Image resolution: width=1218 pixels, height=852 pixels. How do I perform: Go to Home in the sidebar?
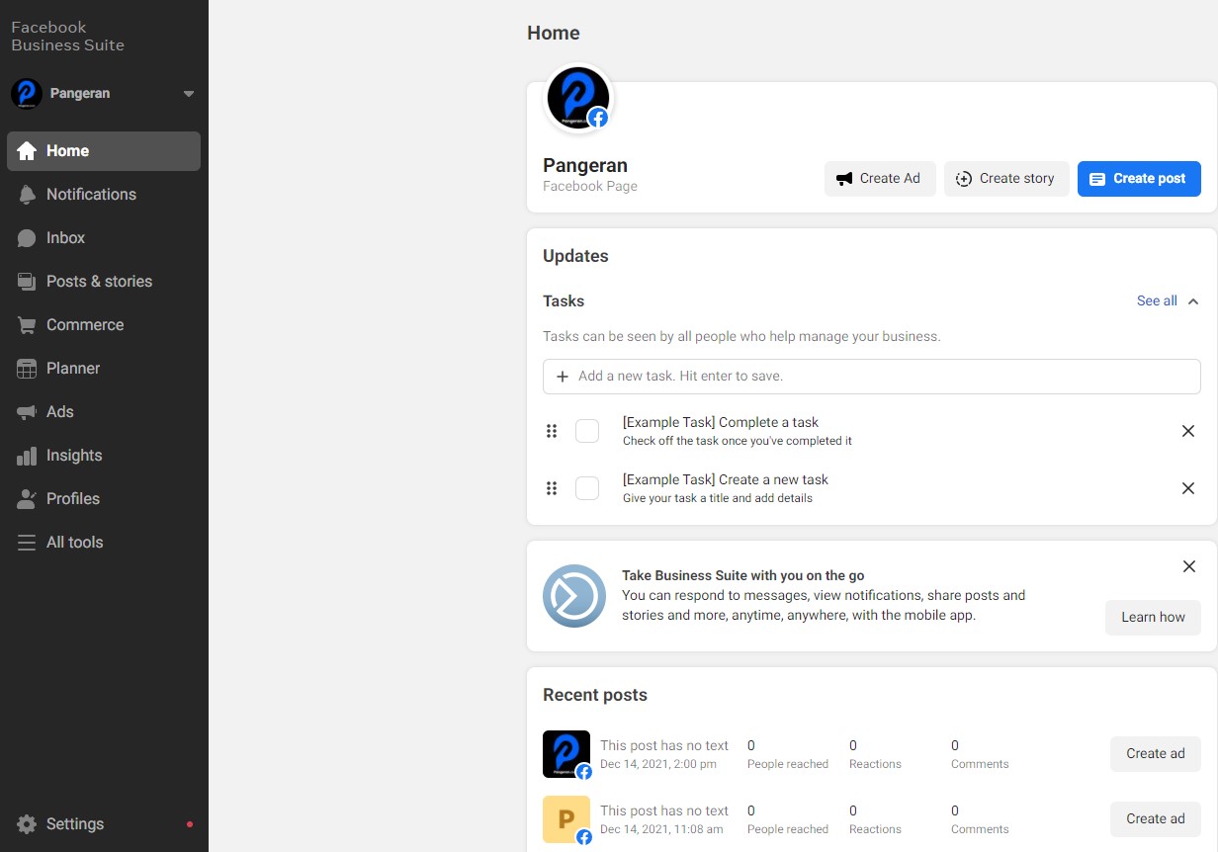104,151
